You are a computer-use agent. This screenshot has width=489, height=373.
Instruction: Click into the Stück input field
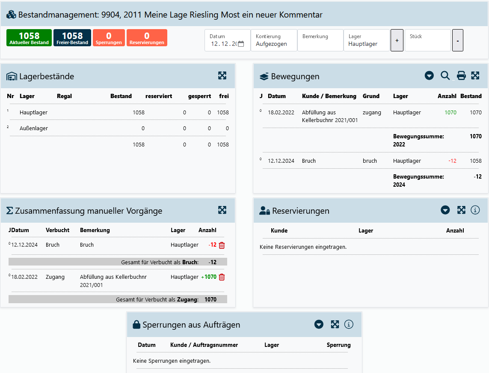tap(427, 44)
